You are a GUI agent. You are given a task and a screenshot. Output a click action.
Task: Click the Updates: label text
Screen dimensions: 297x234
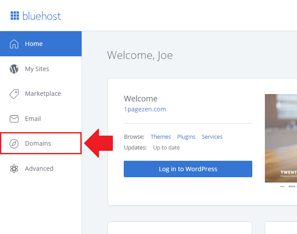[x=135, y=148]
